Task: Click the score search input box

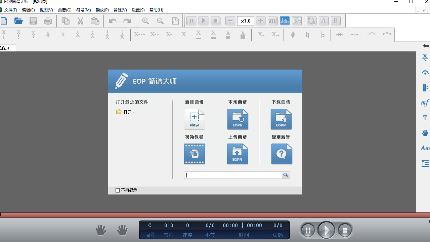Action: (x=233, y=175)
